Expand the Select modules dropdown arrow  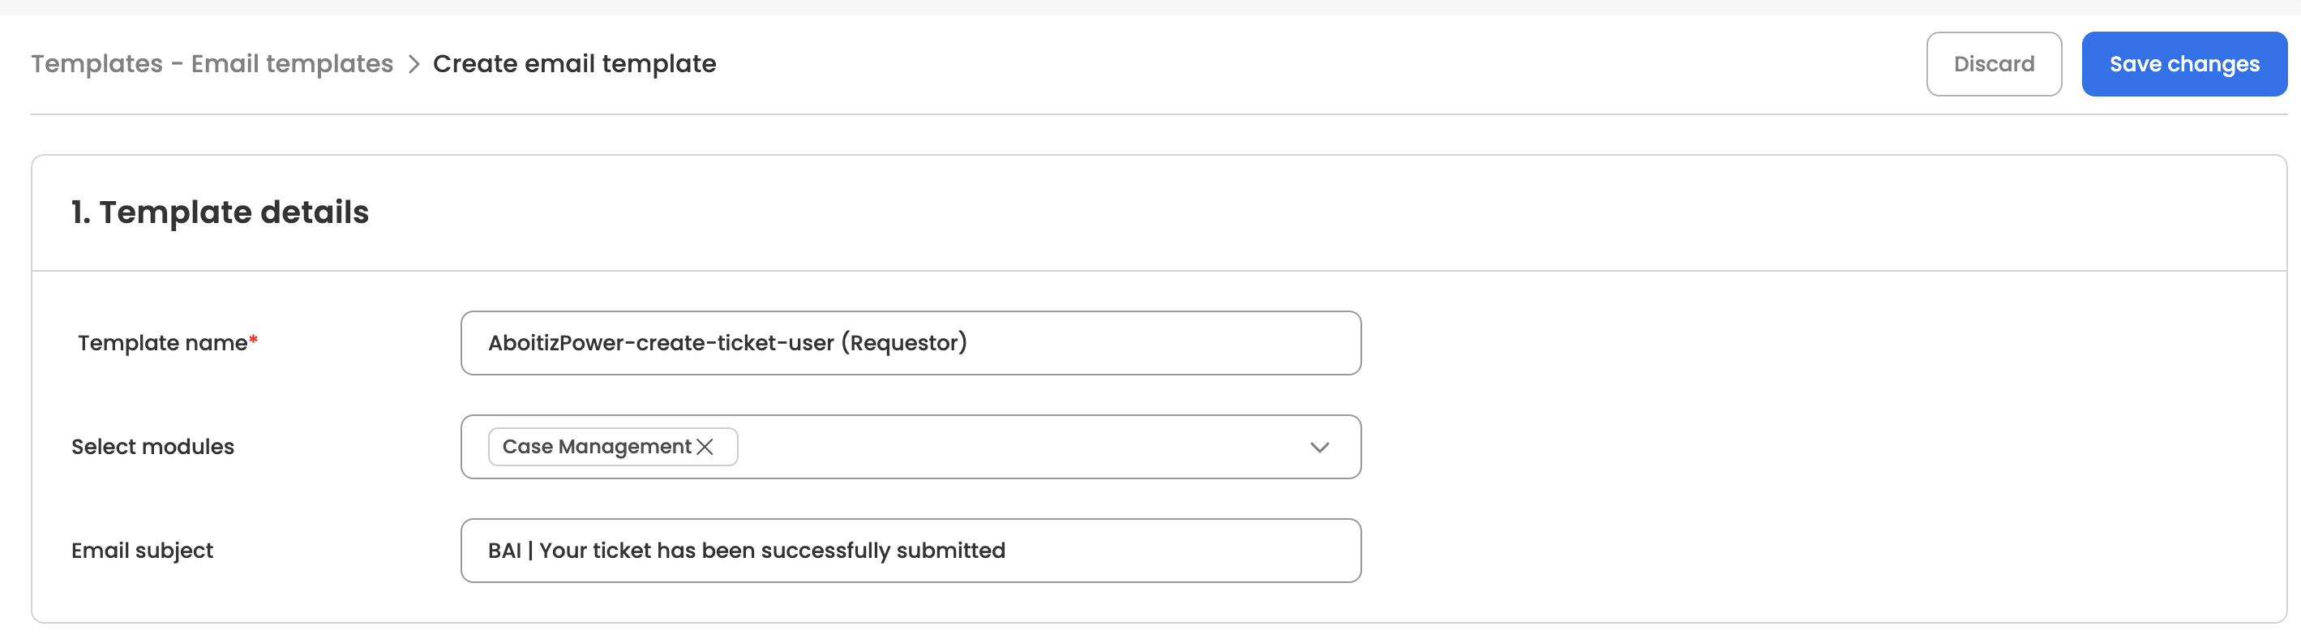1319,447
